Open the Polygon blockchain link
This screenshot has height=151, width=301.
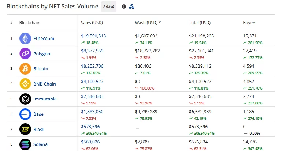click(42, 54)
